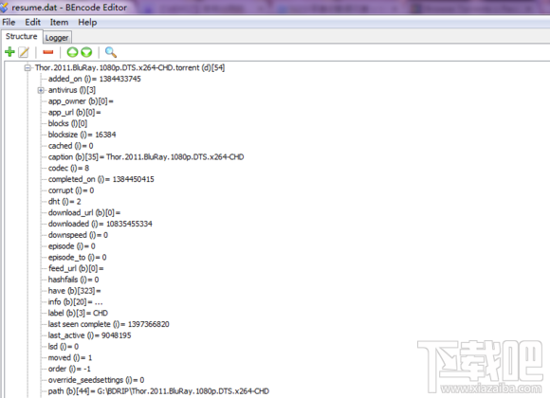Click the green plus Add item icon
This screenshot has height=398, width=550.
tap(9, 52)
